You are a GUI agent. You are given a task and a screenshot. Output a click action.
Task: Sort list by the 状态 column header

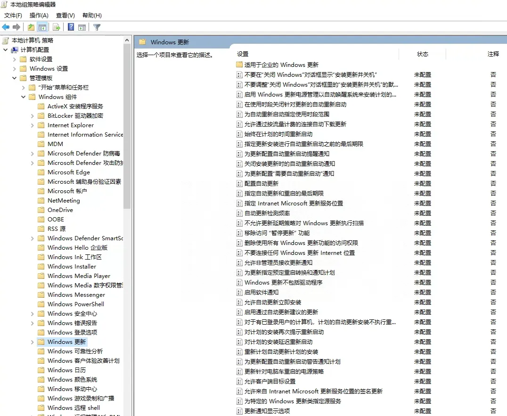click(423, 54)
